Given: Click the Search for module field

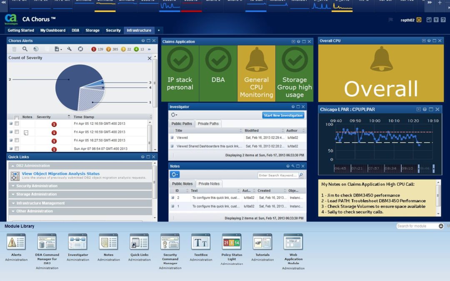Looking at the screenshot, I should coord(417,226).
